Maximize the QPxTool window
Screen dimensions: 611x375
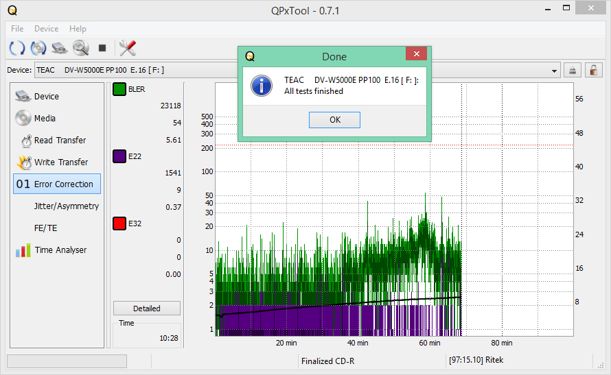(566, 8)
